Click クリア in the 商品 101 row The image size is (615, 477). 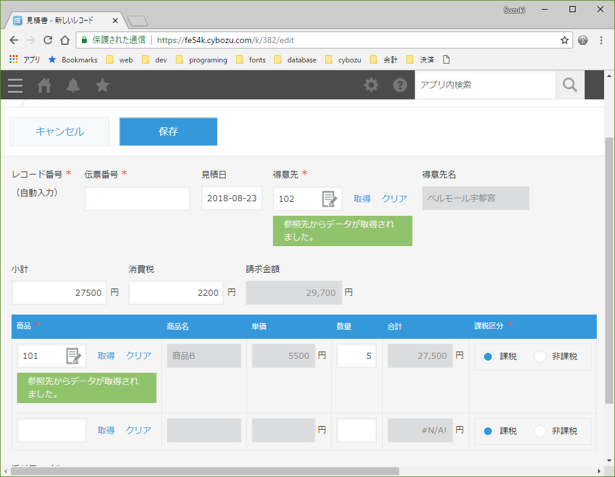(x=138, y=356)
